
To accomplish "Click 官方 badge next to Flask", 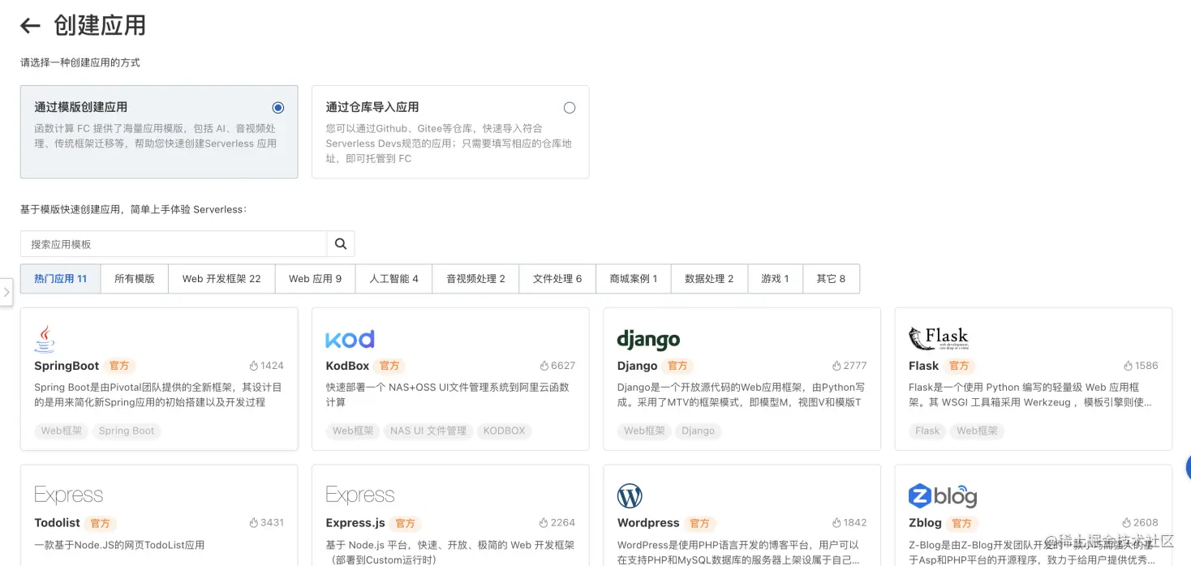I will click(x=959, y=366).
